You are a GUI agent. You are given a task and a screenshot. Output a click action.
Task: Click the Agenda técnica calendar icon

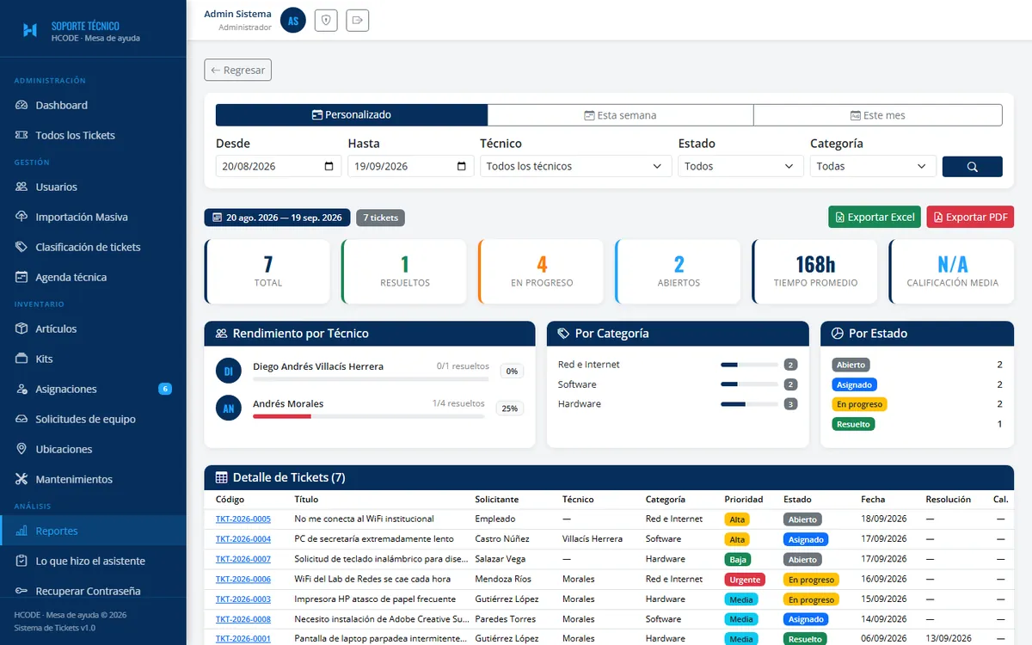click(21, 277)
